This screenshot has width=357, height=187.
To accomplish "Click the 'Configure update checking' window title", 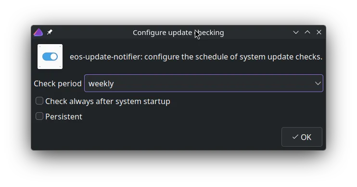I will (178, 33).
